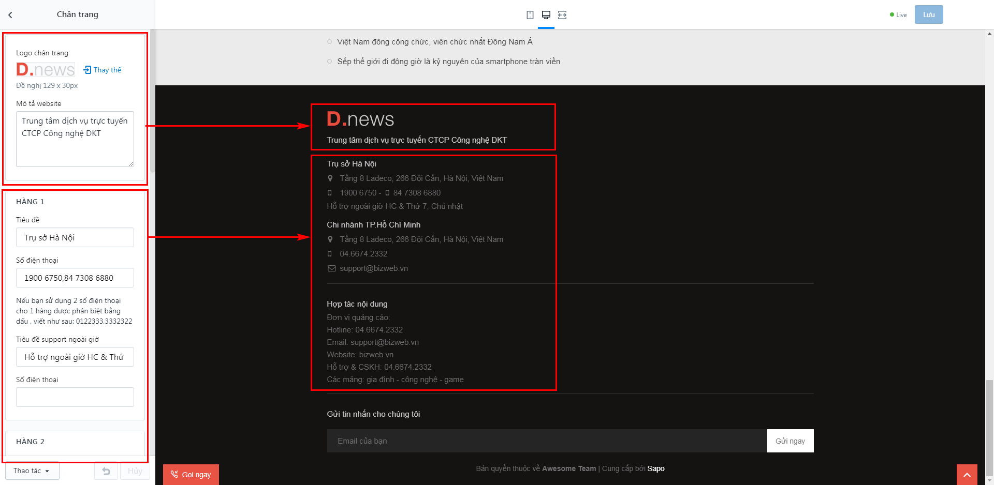The image size is (994, 485).
Task: Replace footer logo via Thay thế link
Action: tap(103, 70)
